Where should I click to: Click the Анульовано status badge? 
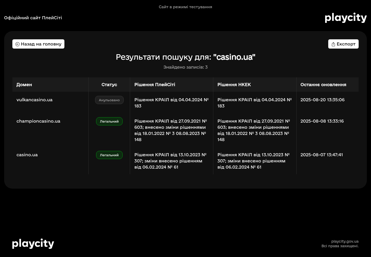pos(109,100)
